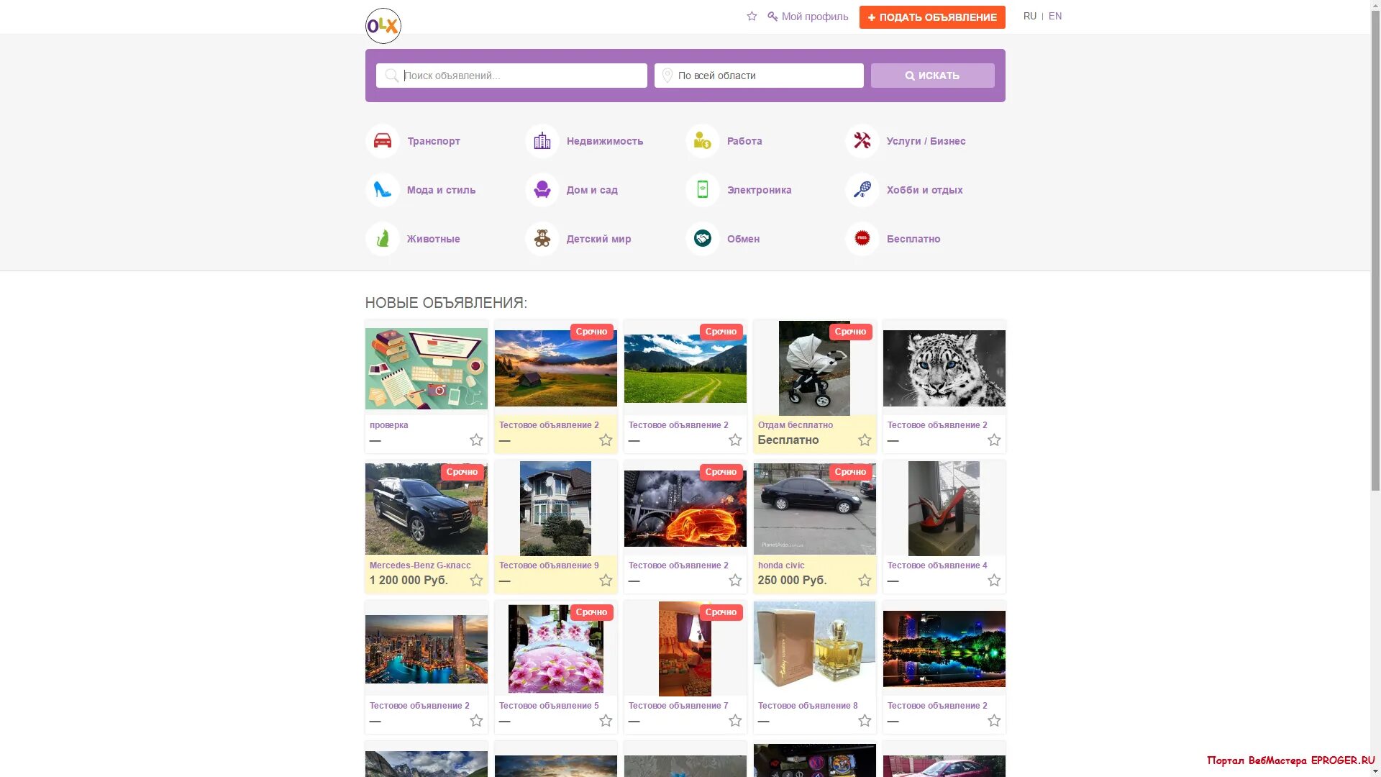Open the Услуги / Бизнес tools icon
Viewport: 1381px width, 777px height.
point(862,141)
